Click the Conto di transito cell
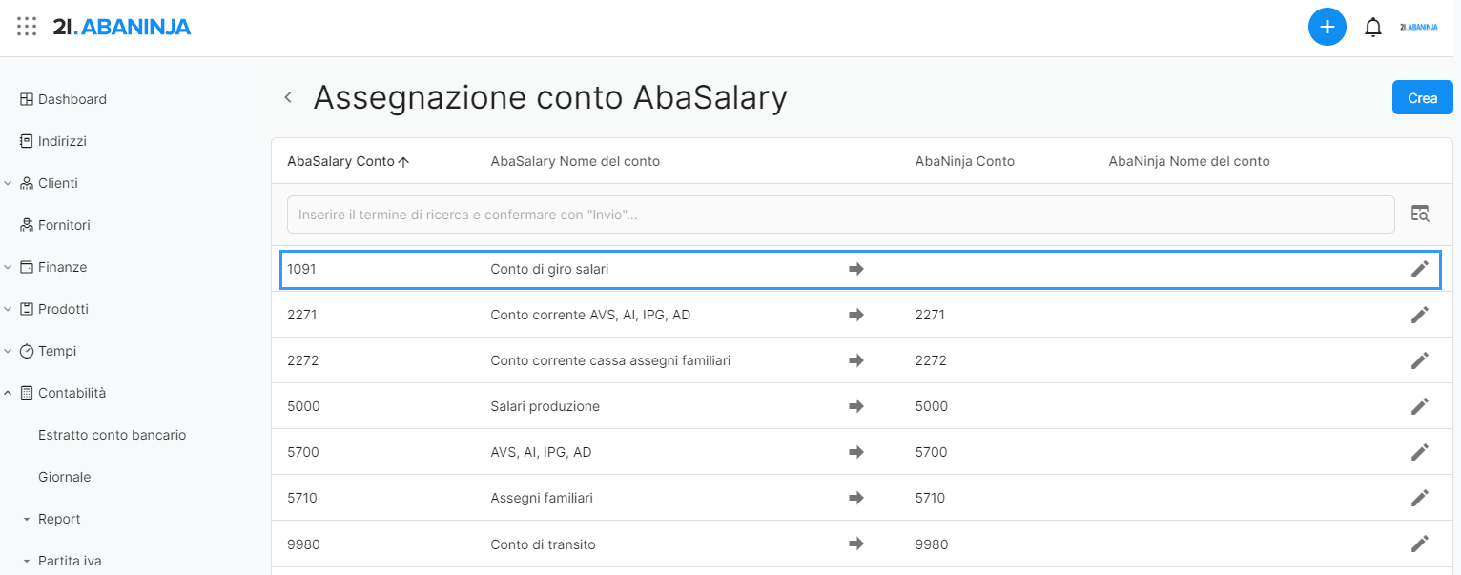The height and width of the screenshot is (575, 1461). [543, 544]
